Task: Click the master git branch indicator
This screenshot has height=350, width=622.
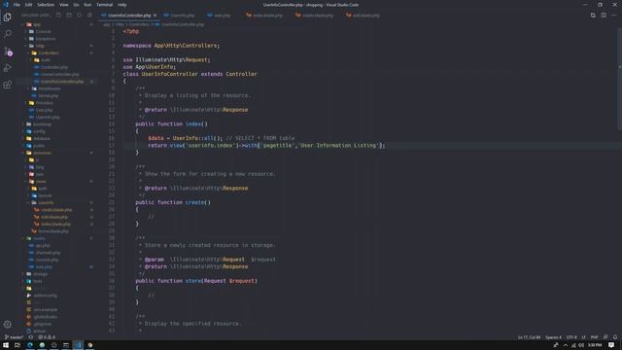Action: 14,337
